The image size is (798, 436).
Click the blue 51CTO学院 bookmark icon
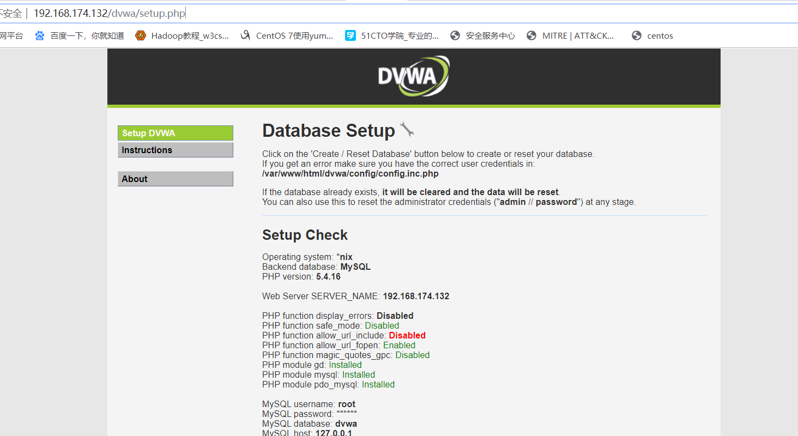click(x=349, y=35)
